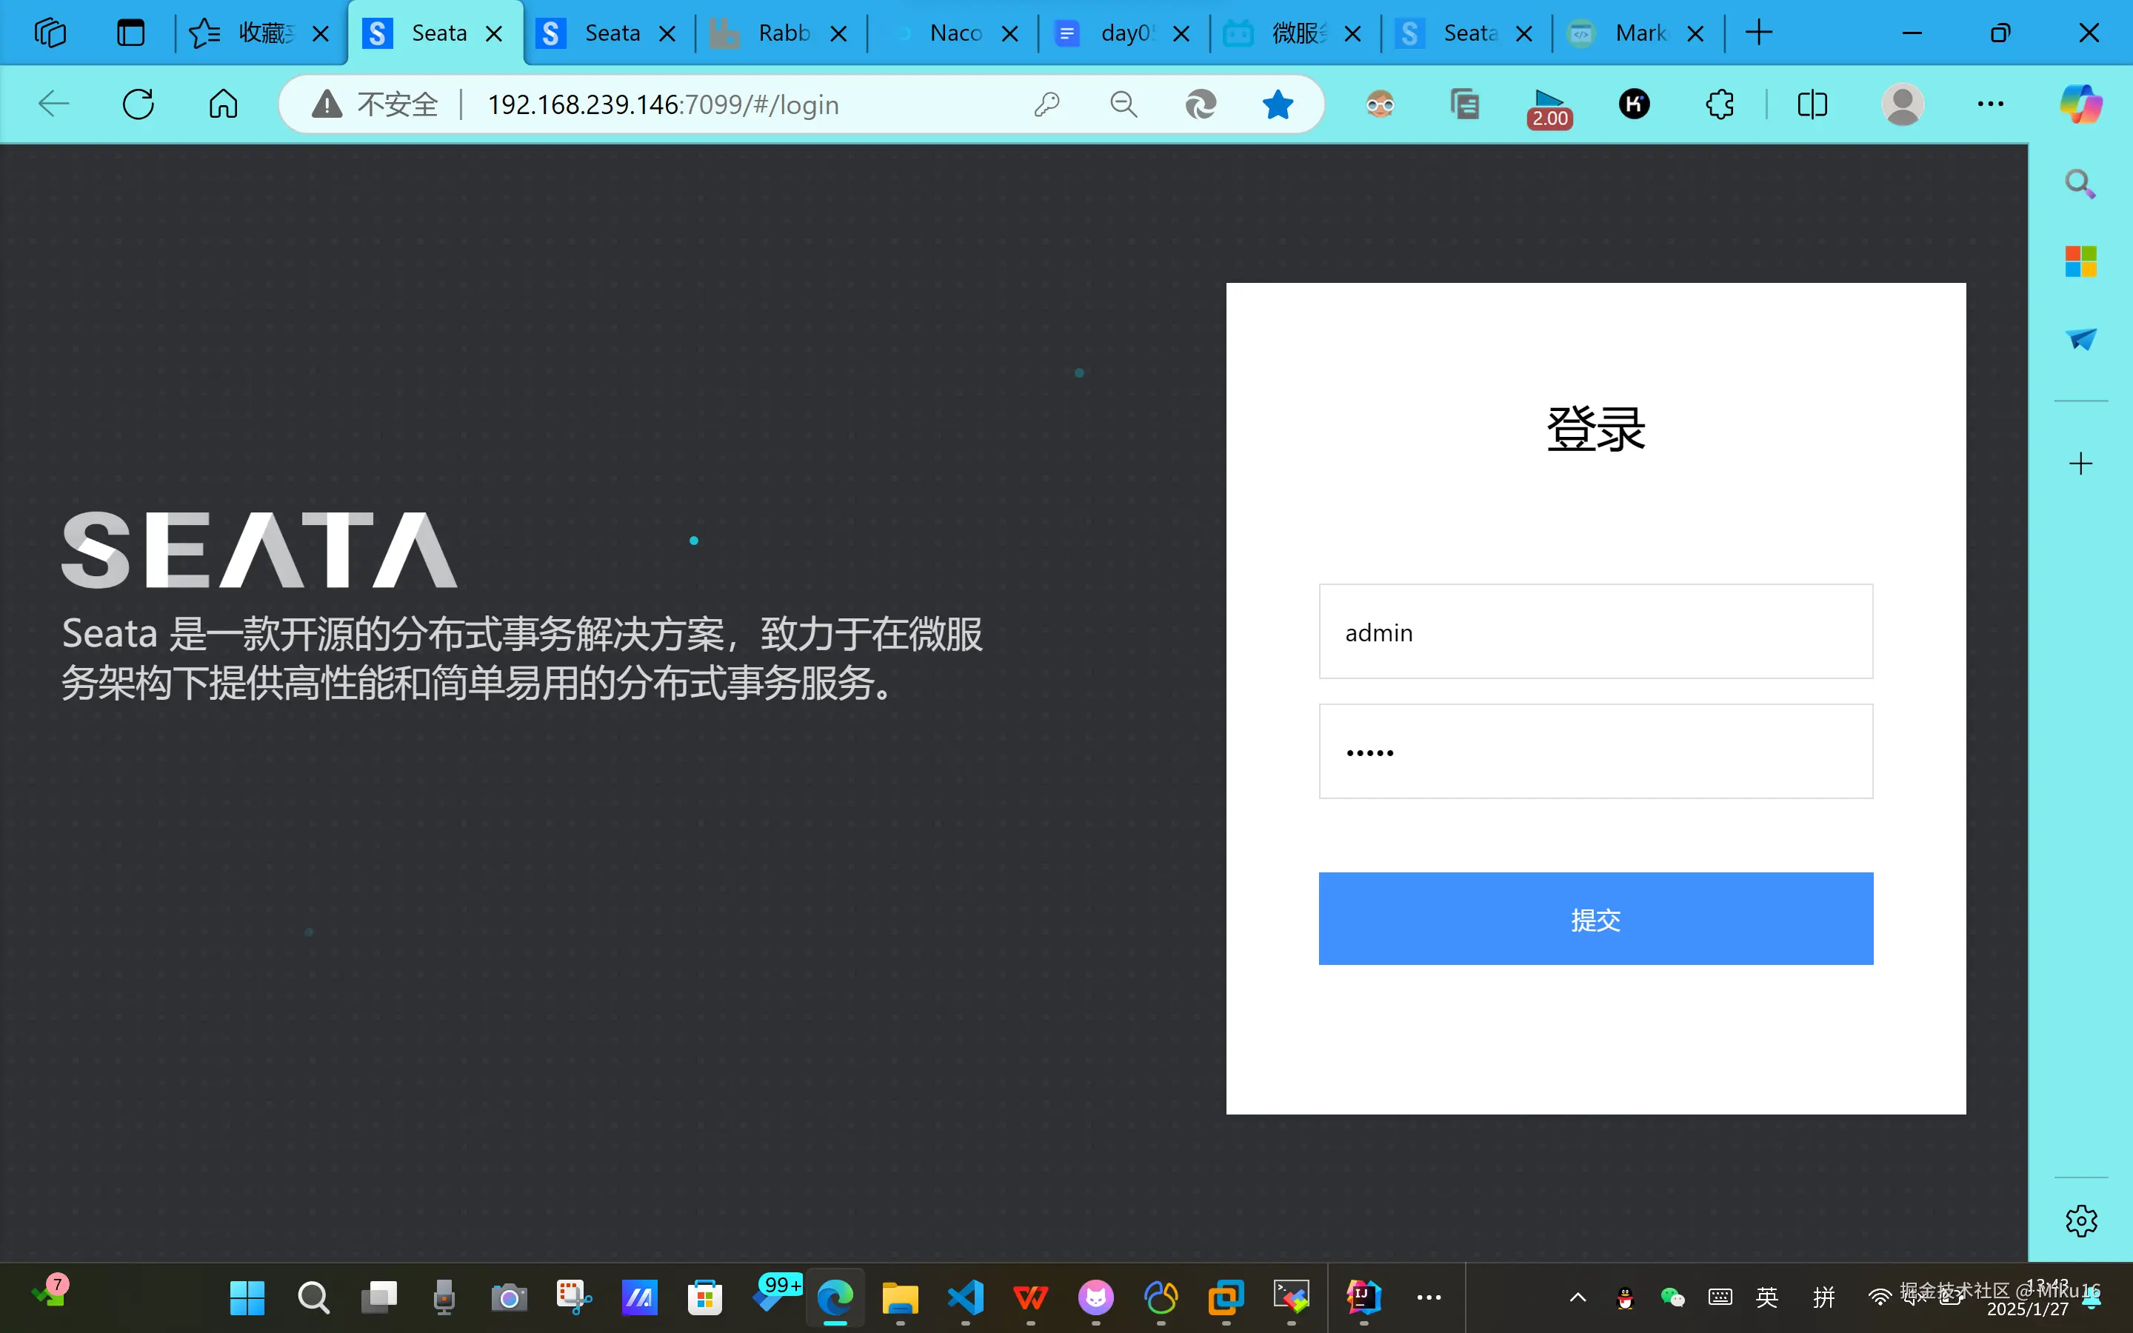The height and width of the screenshot is (1333, 2133).
Task: Open IntelliJ IDEA from the taskbar
Action: tap(1363, 1297)
